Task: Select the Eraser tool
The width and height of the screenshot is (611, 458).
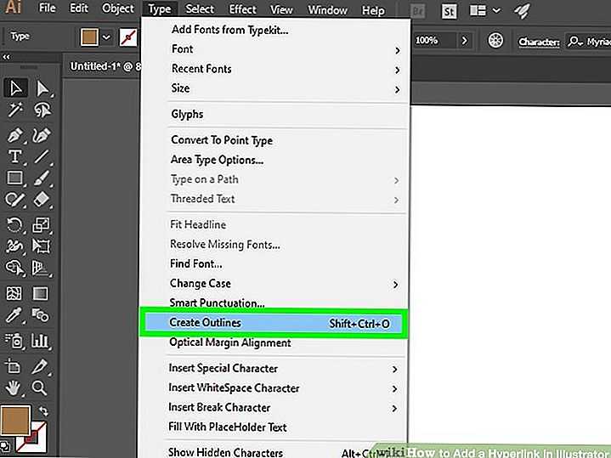Action: (42, 200)
